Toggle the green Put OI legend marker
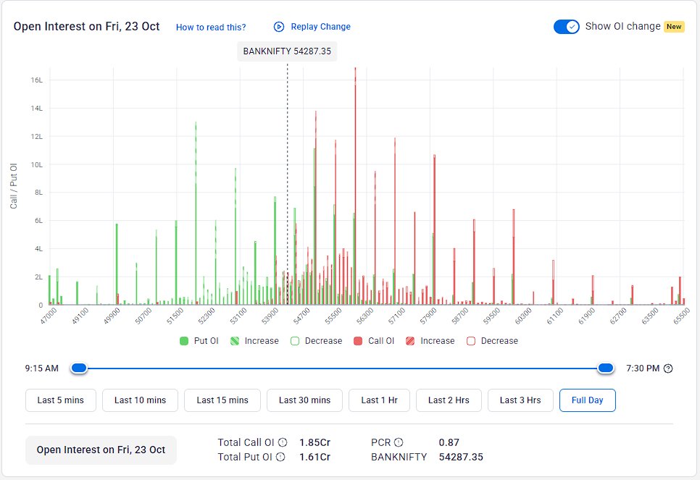The image size is (700, 480). pos(184,341)
